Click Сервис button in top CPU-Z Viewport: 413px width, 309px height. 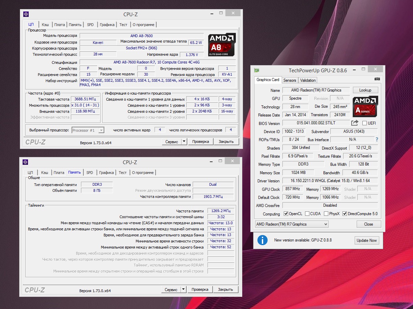(x=172, y=141)
